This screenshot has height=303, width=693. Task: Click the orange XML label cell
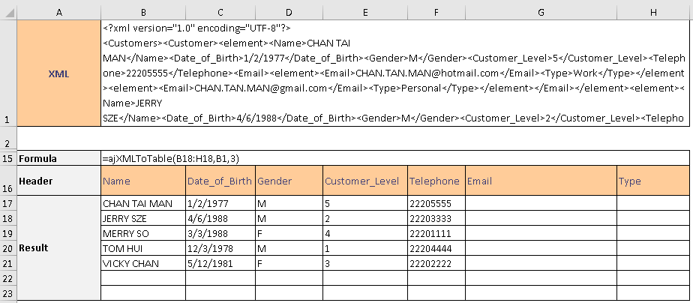(x=58, y=73)
